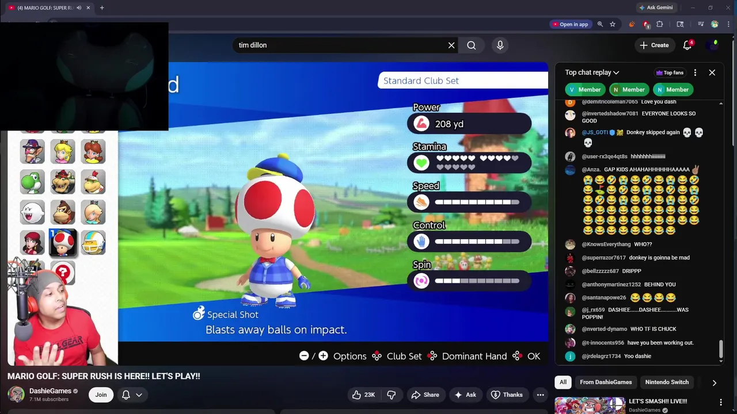Image resolution: width=737 pixels, height=414 pixels.
Task: Click username @JS_GOTI in chat
Action: (x=595, y=132)
